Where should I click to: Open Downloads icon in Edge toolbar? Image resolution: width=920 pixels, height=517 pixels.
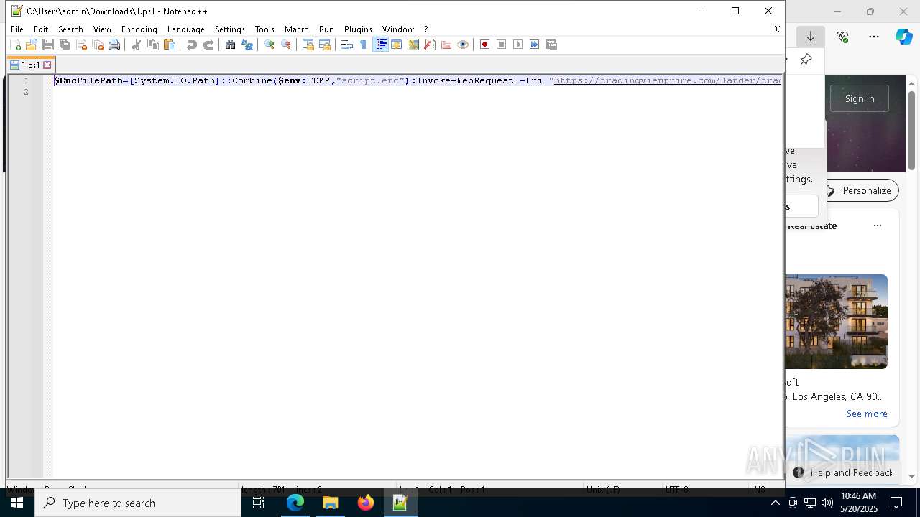coord(811,37)
